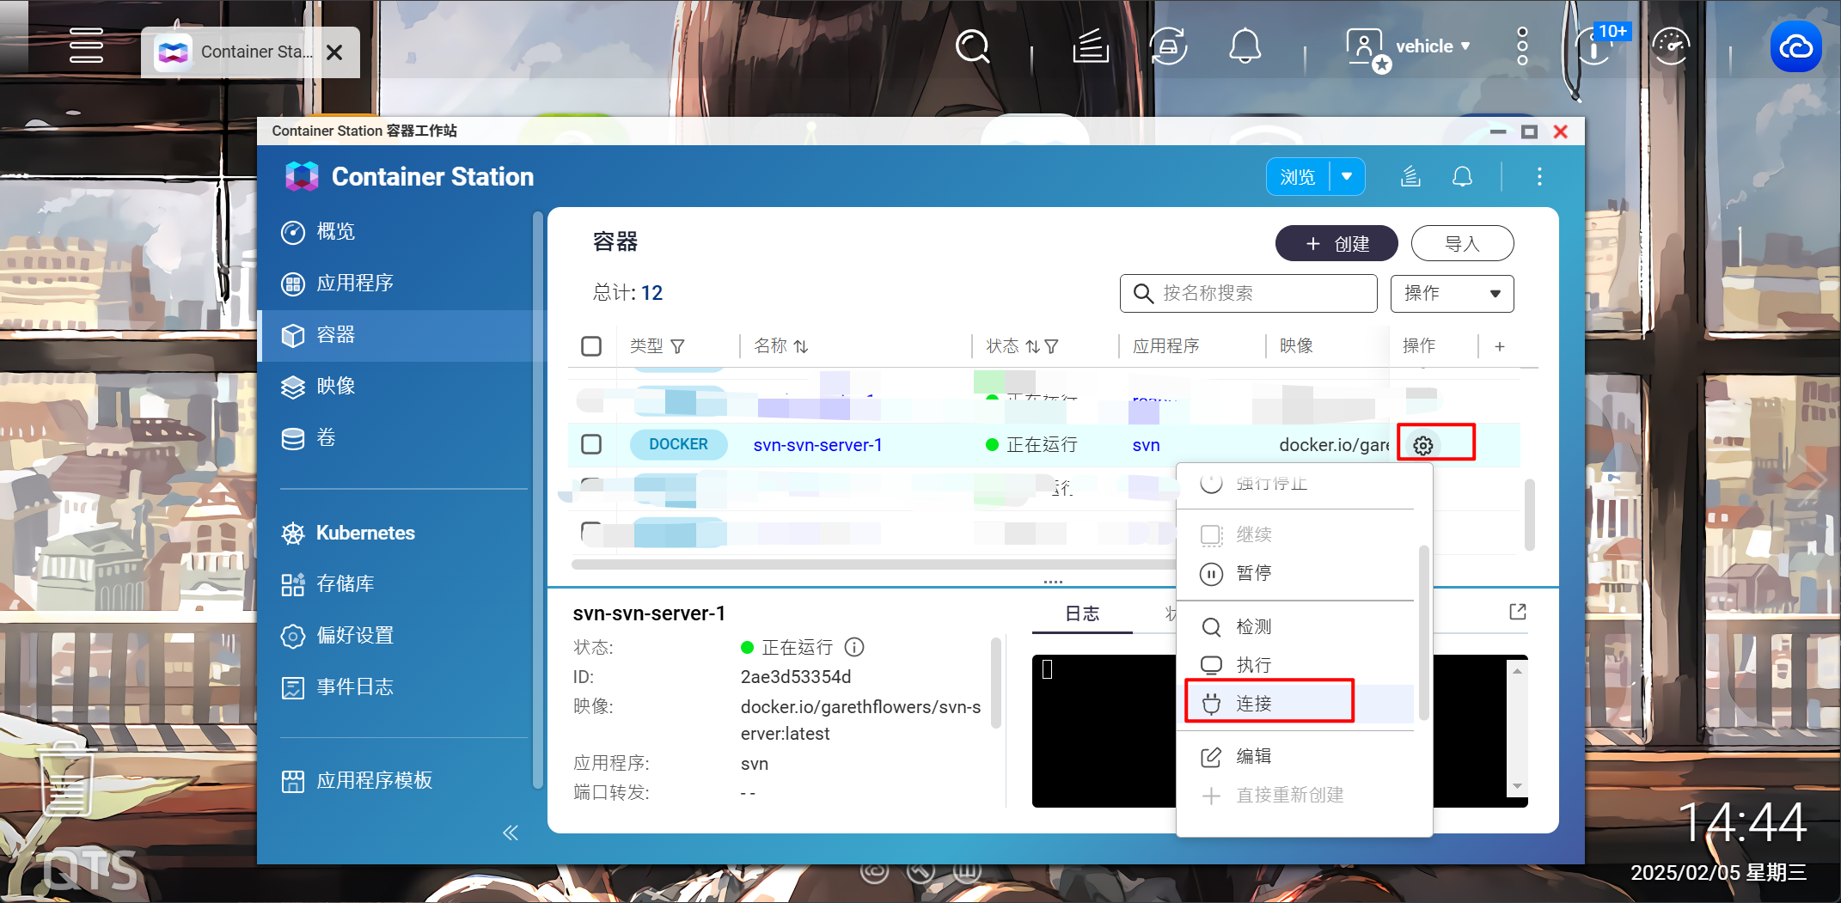The width and height of the screenshot is (1841, 903).
Task: Select 编辑 in the context menu
Action: click(1254, 756)
